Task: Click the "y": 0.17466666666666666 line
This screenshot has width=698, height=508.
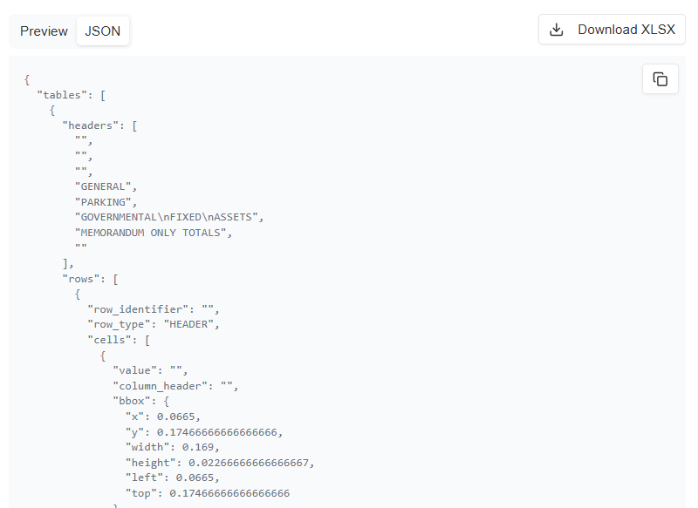Action: tap(204, 432)
